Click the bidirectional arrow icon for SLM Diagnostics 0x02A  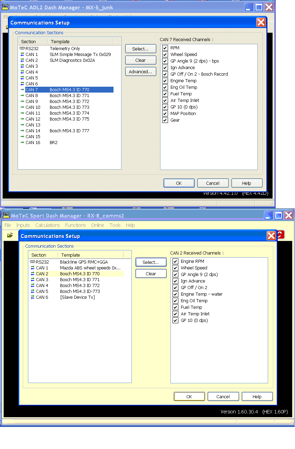click(22, 60)
